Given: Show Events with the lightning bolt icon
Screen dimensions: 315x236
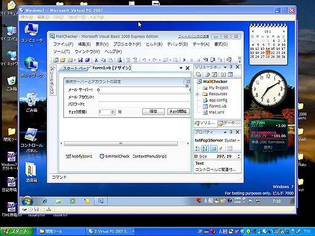Looking at the screenshot, I should (x=221, y=149).
